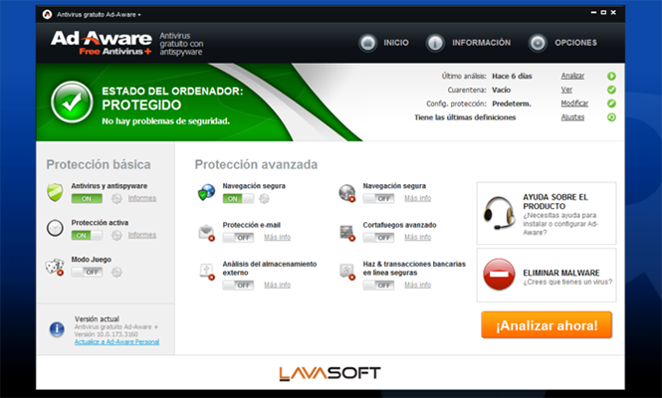662x398 pixels.
Task: Turn on the Protección e-mail switch
Action: coord(238,238)
